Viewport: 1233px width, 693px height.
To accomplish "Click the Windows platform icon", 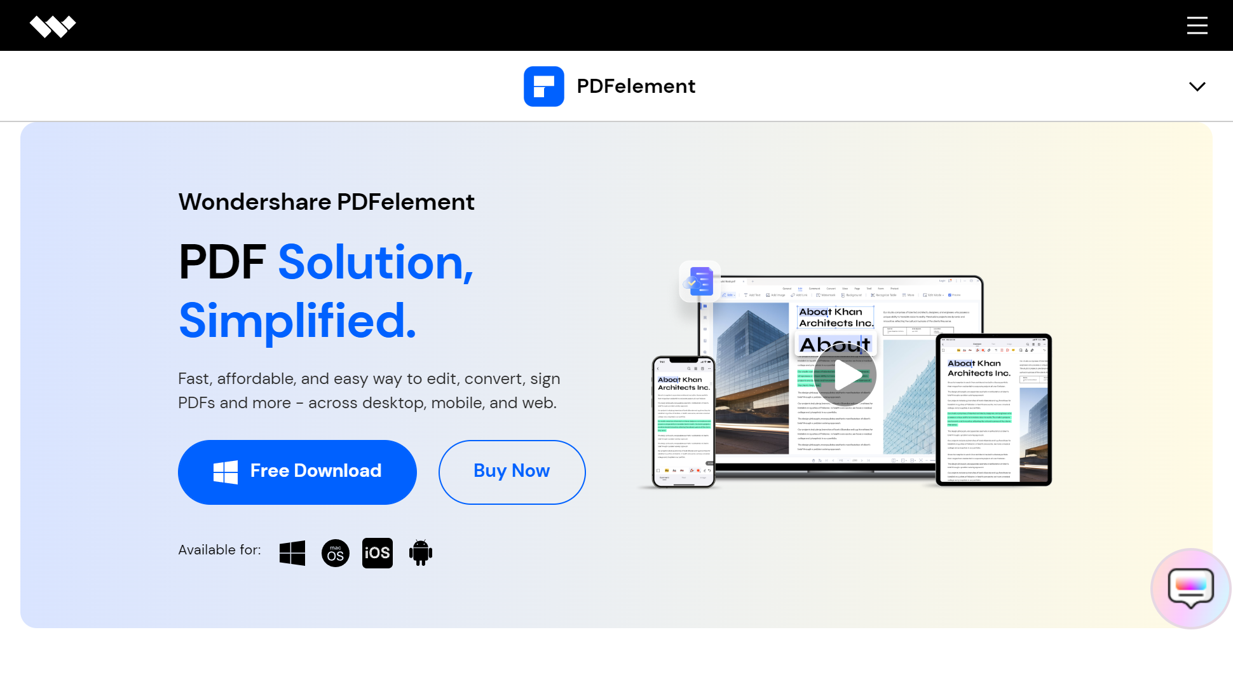I will (292, 552).
